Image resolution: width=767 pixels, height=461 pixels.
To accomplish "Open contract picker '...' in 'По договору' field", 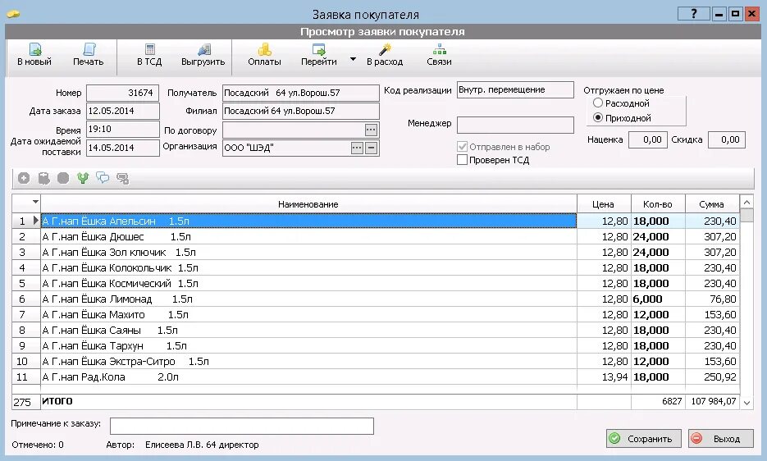I will pyautogui.click(x=372, y=130).
